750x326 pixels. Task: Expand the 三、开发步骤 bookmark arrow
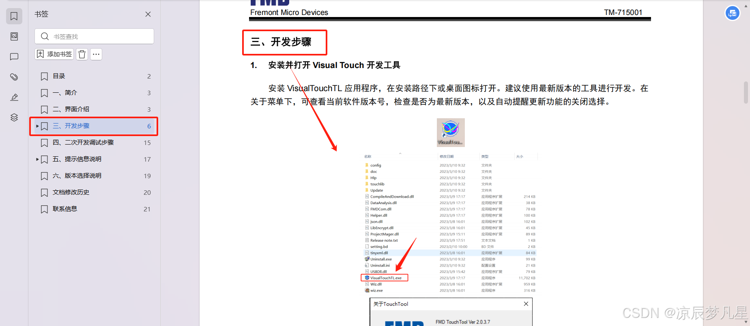pyautogui.click(x=37, y=126)
